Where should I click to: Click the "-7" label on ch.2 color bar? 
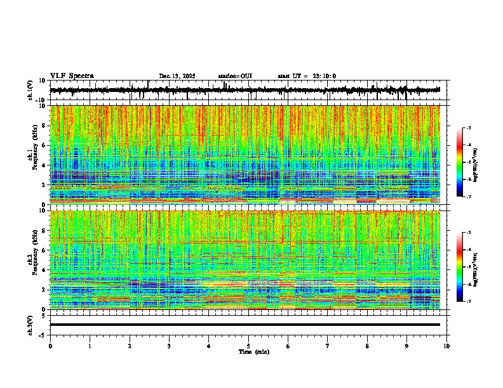469,301
